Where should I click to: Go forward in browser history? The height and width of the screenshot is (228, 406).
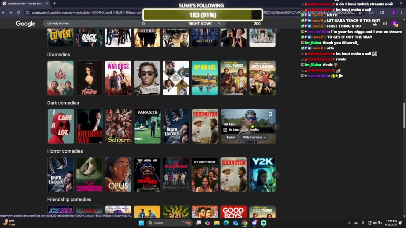coord(11,12)
